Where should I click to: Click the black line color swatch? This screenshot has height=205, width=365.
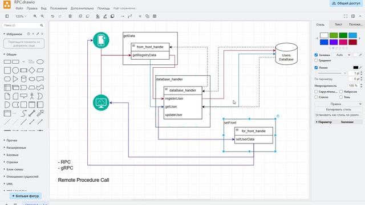356,68
